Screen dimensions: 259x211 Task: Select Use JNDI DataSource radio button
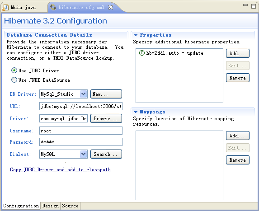tap(14, 80)
